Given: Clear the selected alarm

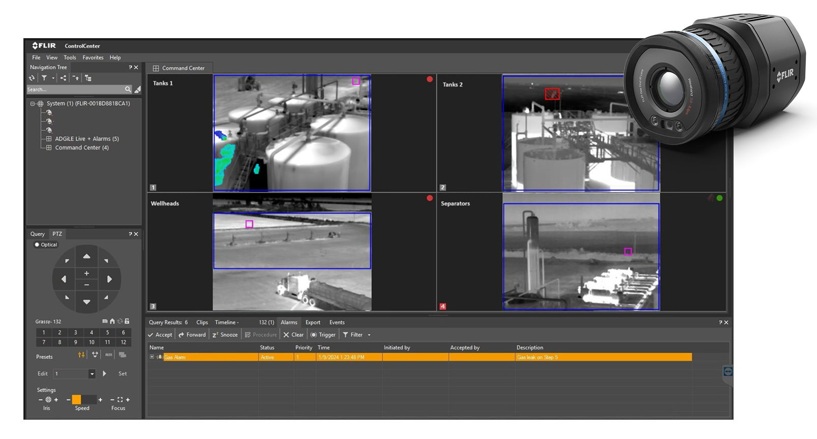Looking at the screenshot, I should [293, 335].
